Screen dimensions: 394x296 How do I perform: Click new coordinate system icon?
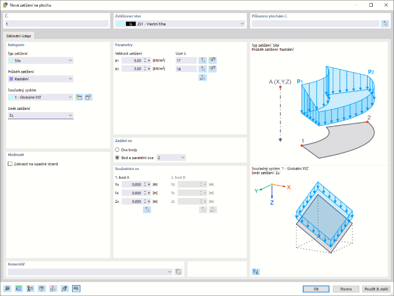coord(79,97)
